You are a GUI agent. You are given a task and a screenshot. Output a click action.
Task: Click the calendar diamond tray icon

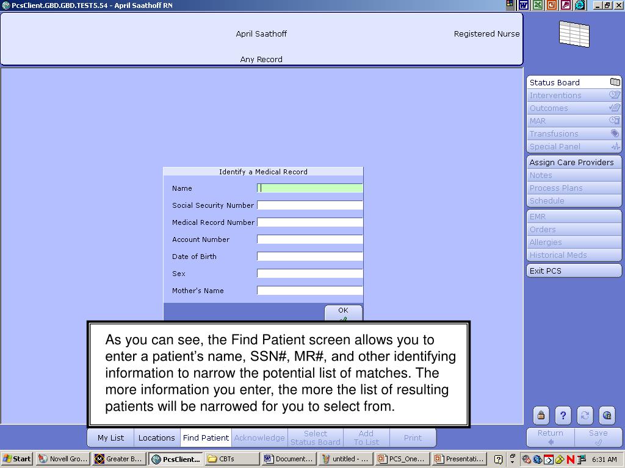[549, 459]
